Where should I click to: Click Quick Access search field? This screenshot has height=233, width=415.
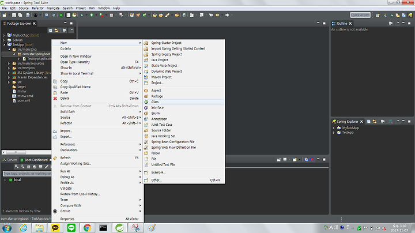pyautogui.click(x=360, y=15)
